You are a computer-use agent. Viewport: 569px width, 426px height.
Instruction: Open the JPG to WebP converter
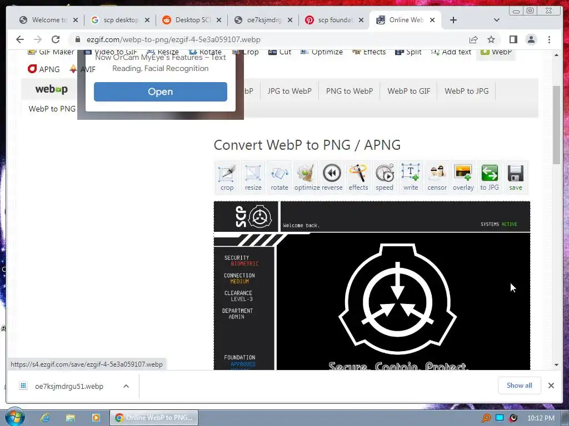[x=289, y=91]
